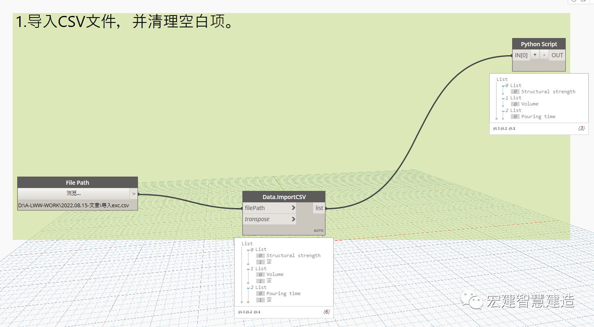594x327 pixels.
Task: Collapse list 0 in the ImportCSV preview
Action: [248, 250]
